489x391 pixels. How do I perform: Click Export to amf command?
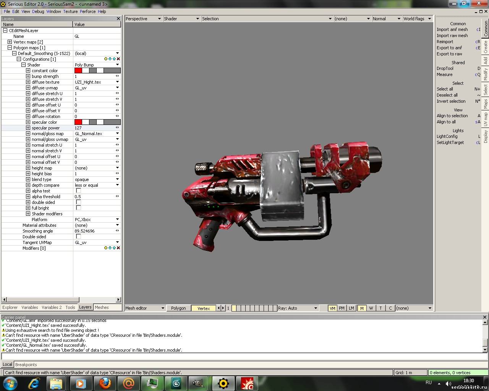pyautogui.click(x=449, y=48)
